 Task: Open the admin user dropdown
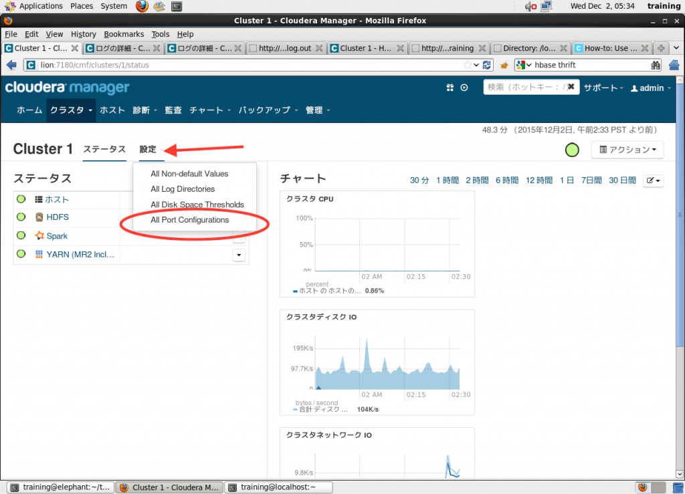650,88
